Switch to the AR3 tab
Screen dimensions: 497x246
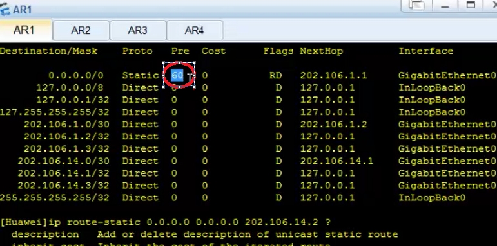[x=137, y=30]
